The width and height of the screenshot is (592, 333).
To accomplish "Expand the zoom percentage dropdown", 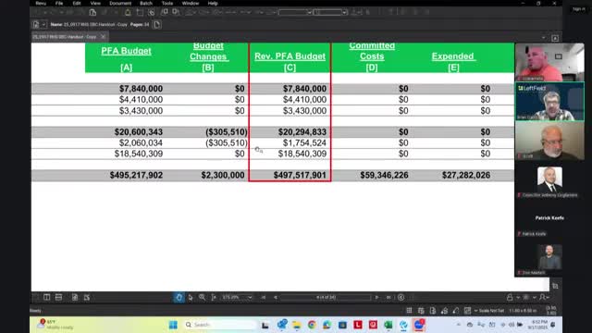I will pos(250,298).
